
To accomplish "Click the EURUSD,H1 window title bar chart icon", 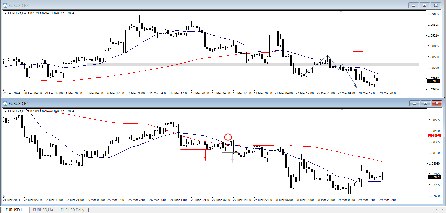I will point(5,103).
